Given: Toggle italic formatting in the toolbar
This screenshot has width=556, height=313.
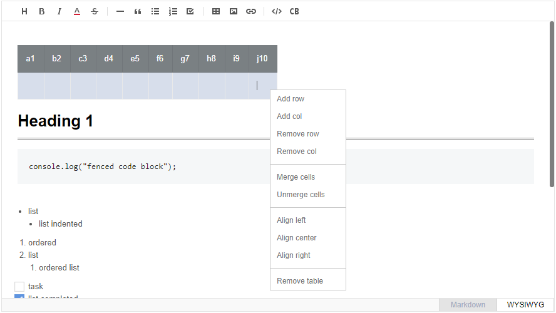Looking at the screenshot, I should coord(59,11).
